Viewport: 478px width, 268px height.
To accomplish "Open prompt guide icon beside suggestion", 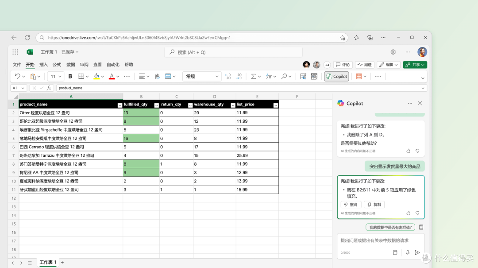I will 421,227.
